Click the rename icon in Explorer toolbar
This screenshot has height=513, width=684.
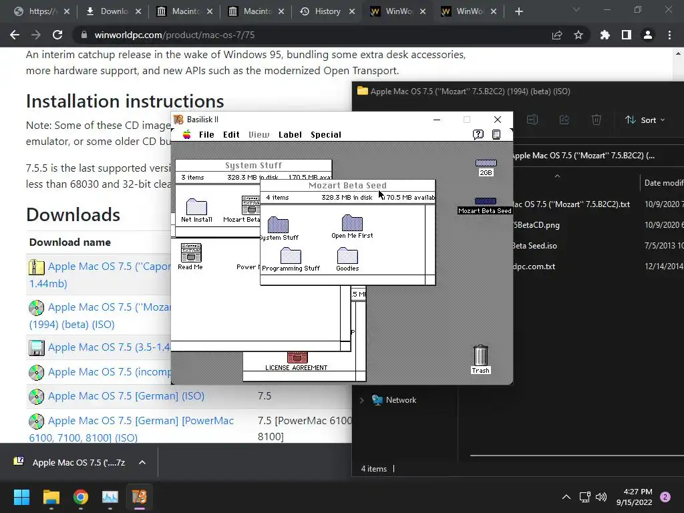532,120
